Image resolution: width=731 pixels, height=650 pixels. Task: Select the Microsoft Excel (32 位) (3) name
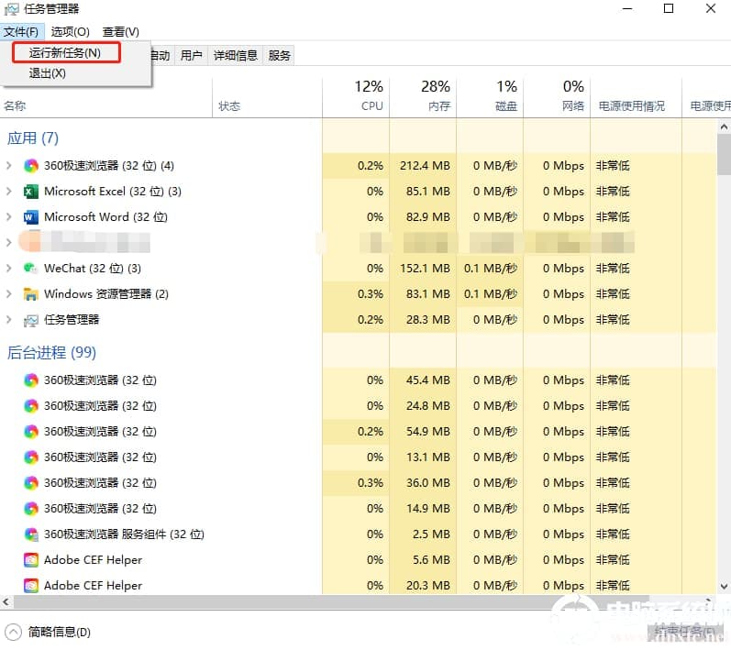coord(112,192)
